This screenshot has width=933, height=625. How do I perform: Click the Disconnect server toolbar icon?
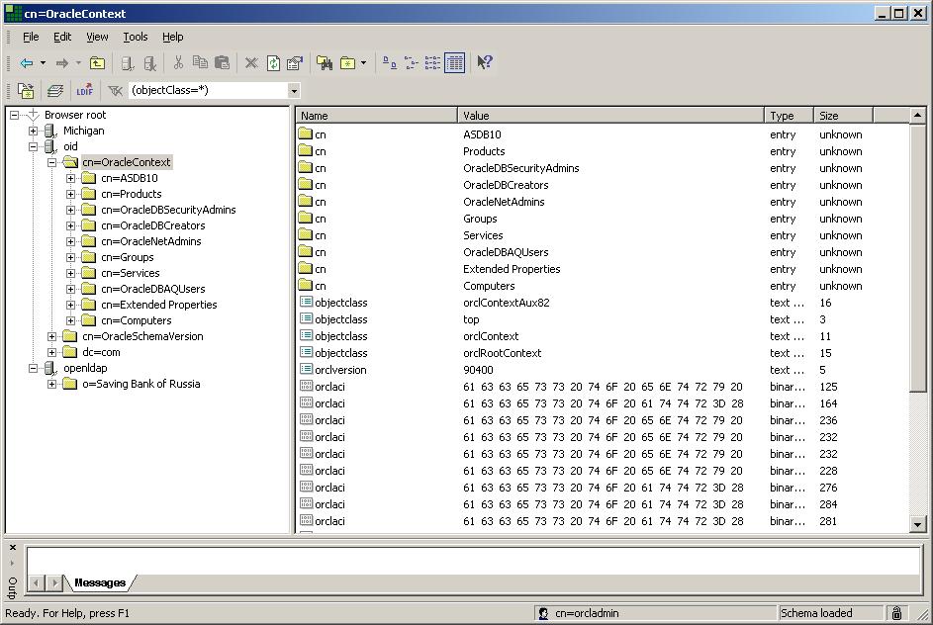tap(150, 62)
